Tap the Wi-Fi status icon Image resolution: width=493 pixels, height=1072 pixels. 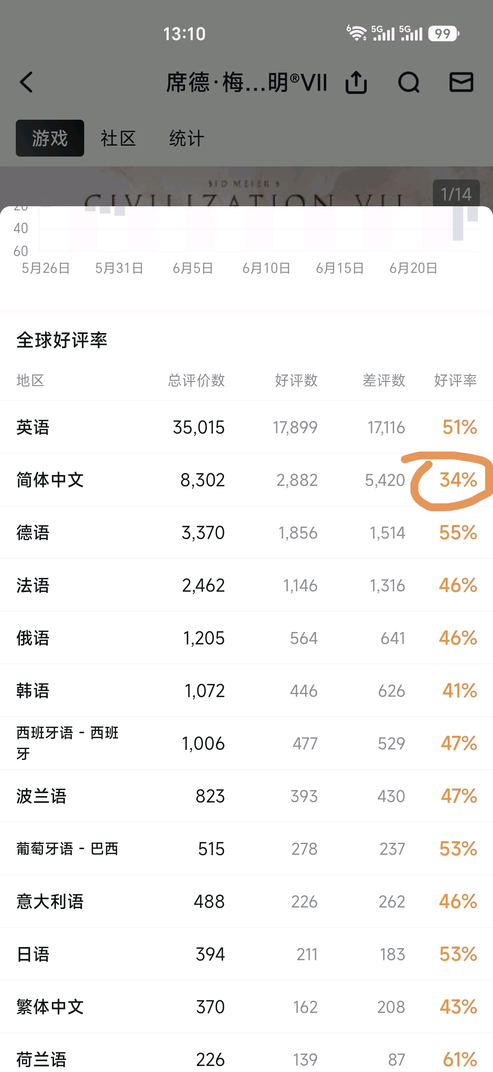pyautogui.click(x=356, y=33)
